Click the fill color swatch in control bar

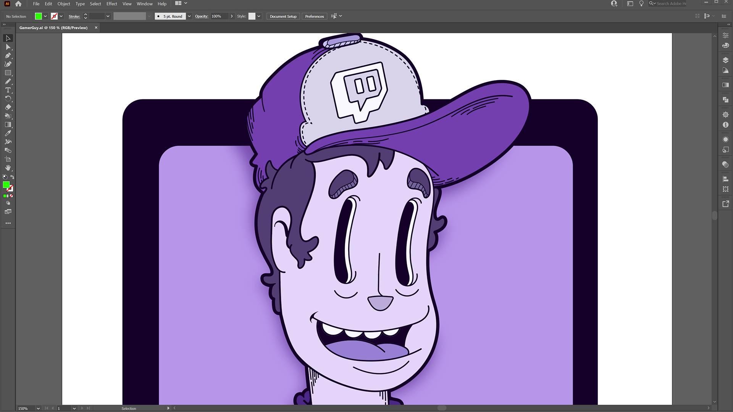point(38,16)
